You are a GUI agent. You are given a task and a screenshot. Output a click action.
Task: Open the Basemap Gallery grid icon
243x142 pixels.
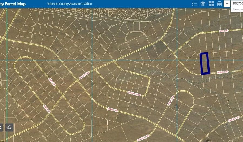coord(211,4)
